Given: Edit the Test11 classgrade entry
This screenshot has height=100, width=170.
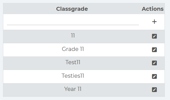Looking at the screenshot, I should 154,63.
